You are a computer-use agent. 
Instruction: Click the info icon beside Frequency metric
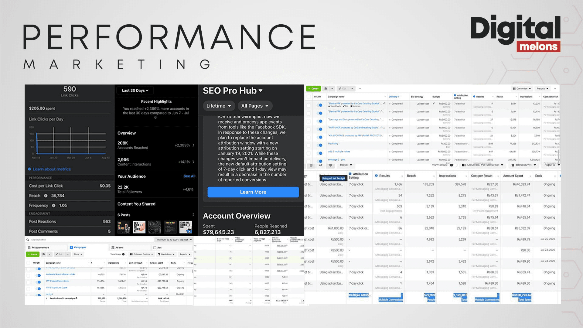53,206
